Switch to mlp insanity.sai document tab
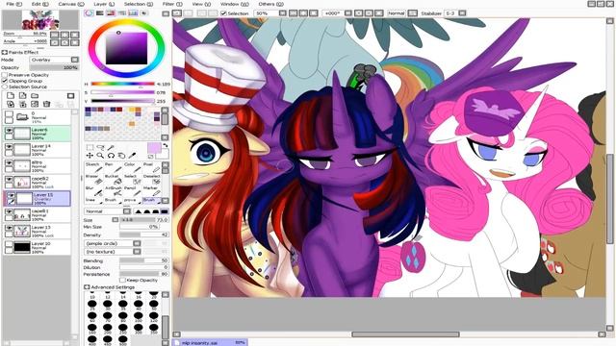The image size is (616, 346). click(x=211, y=342)
